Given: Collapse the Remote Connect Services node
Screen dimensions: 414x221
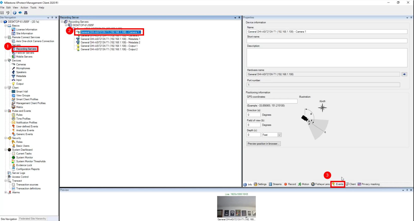Looking at the screenshot, I should pyautogui.click(x=6, y=37).
